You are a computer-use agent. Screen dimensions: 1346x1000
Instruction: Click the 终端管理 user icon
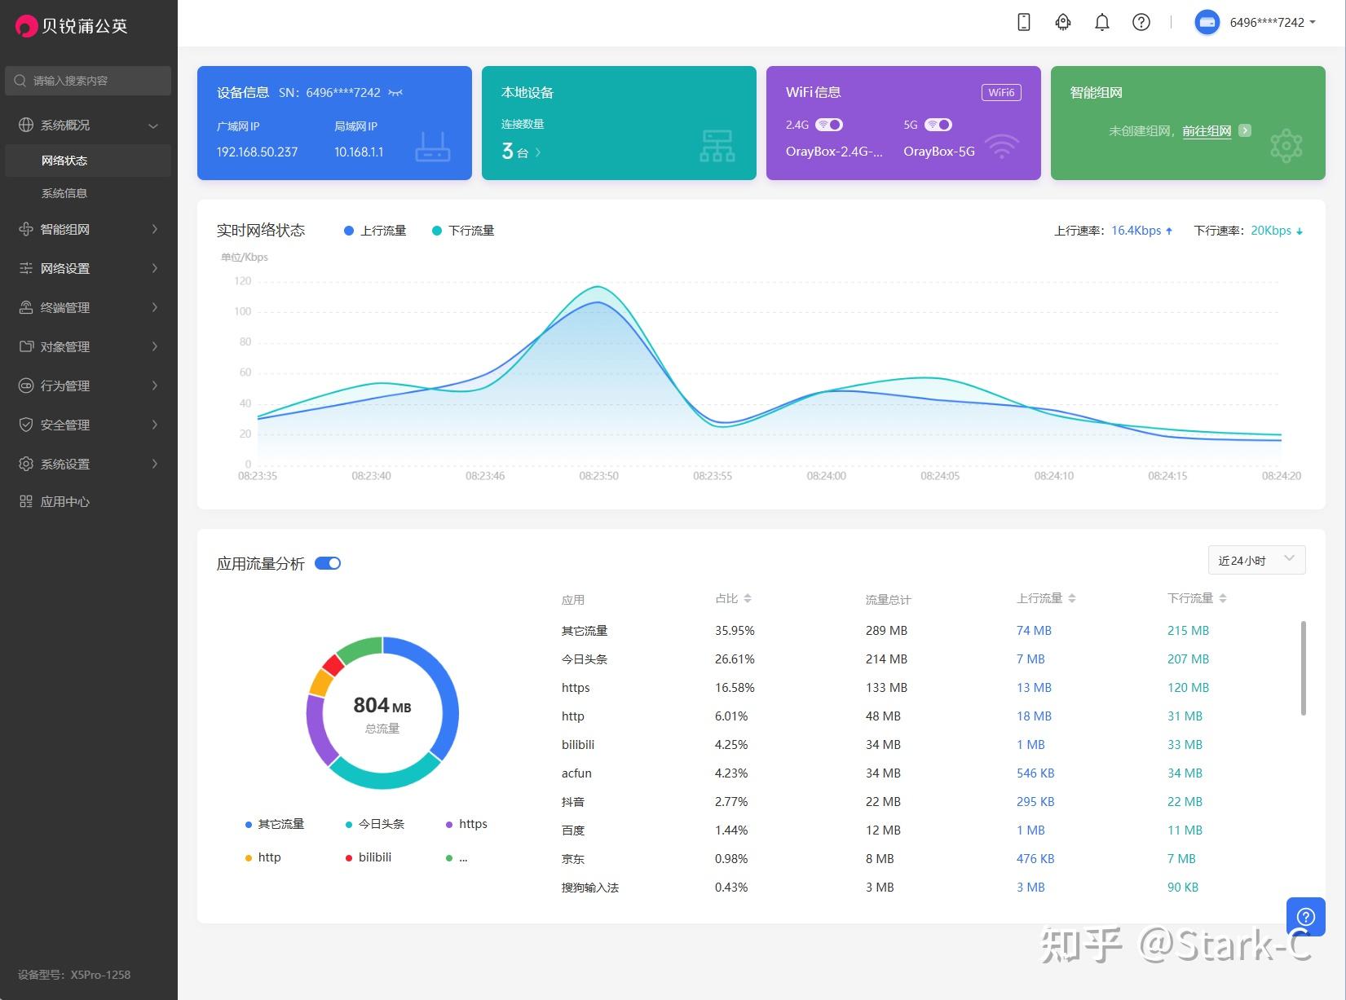[x=26, y=307]
